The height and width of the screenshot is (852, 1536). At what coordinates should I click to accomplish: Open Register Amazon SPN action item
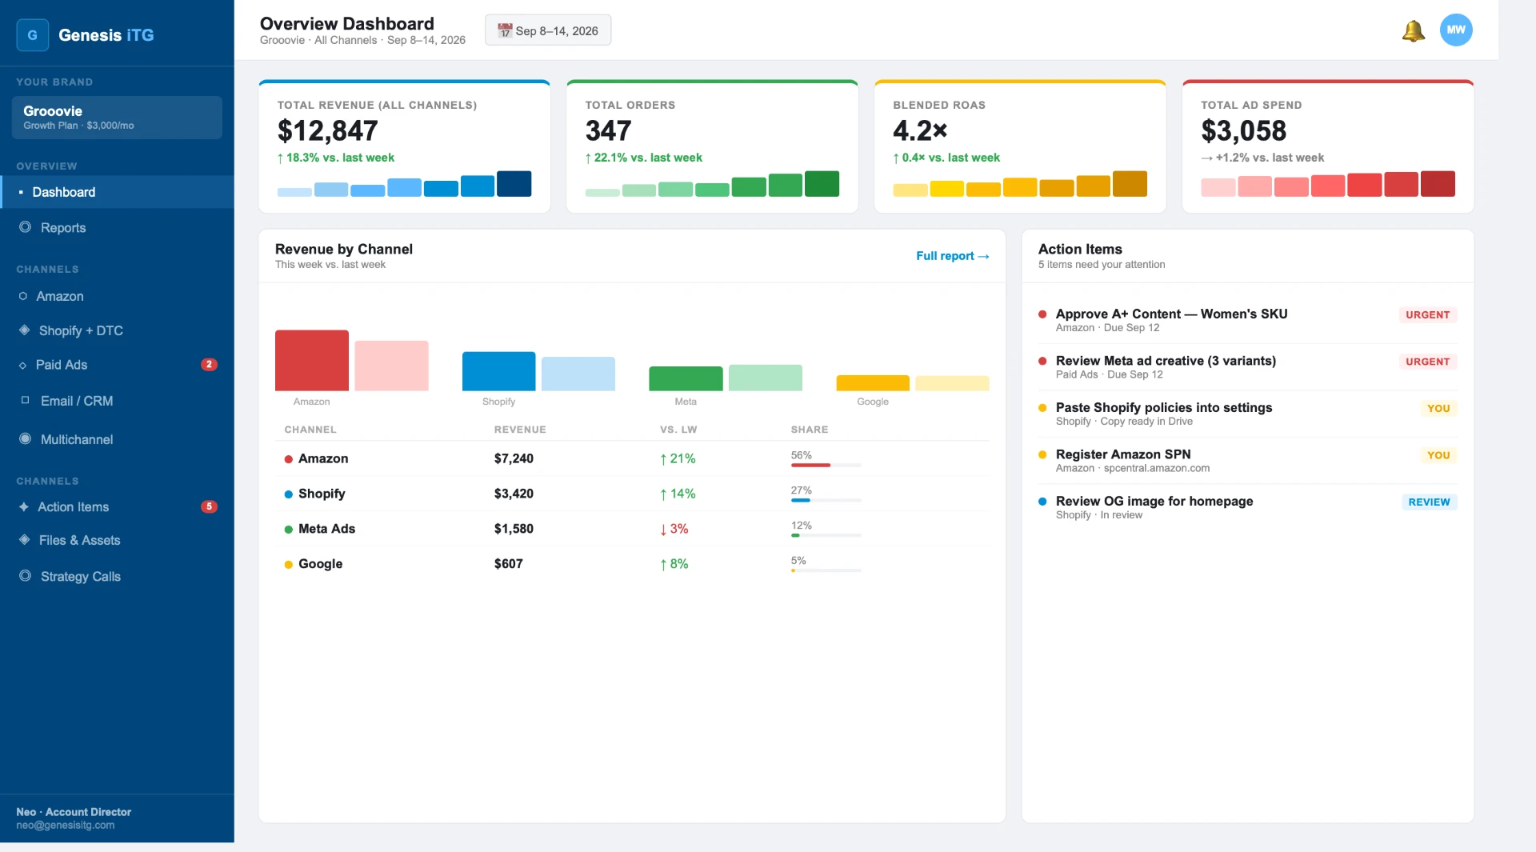coord(1247,461)
